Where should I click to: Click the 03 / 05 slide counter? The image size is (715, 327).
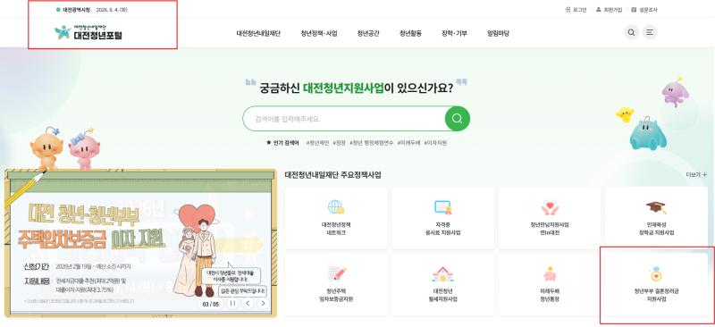[x=211, y=304]
